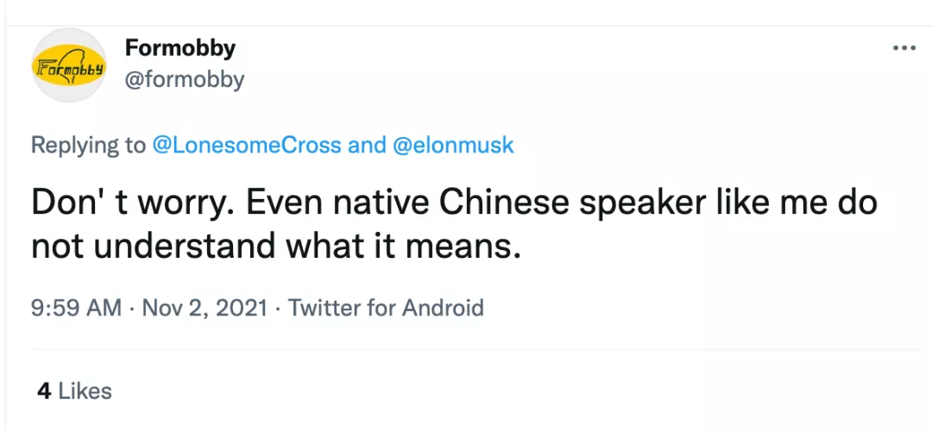Viewport: 932px width, 431px height.
Task: Click the Formobby yellow logo avatar
Action: (x=67, y=66)
